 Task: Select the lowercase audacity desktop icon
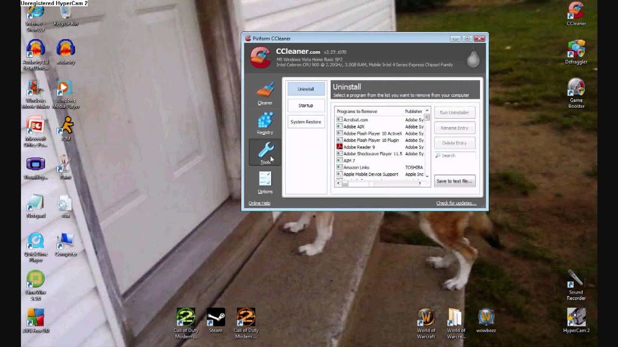pos(66,52)
